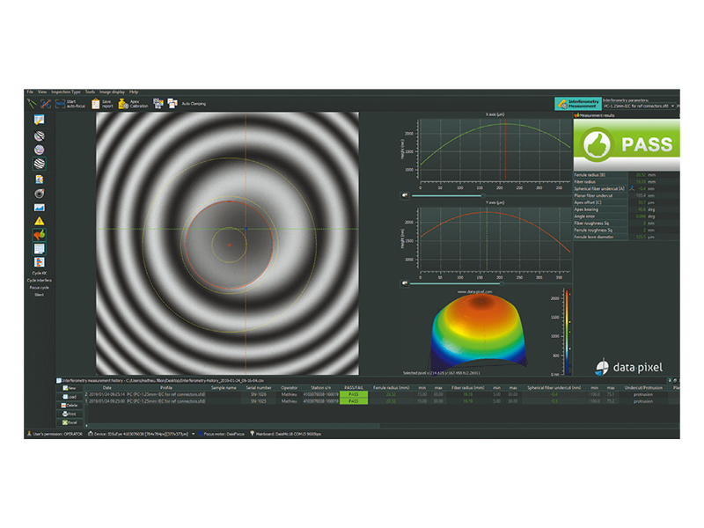Open the View menu
704x528 pixels.
[x=42, y=92]
